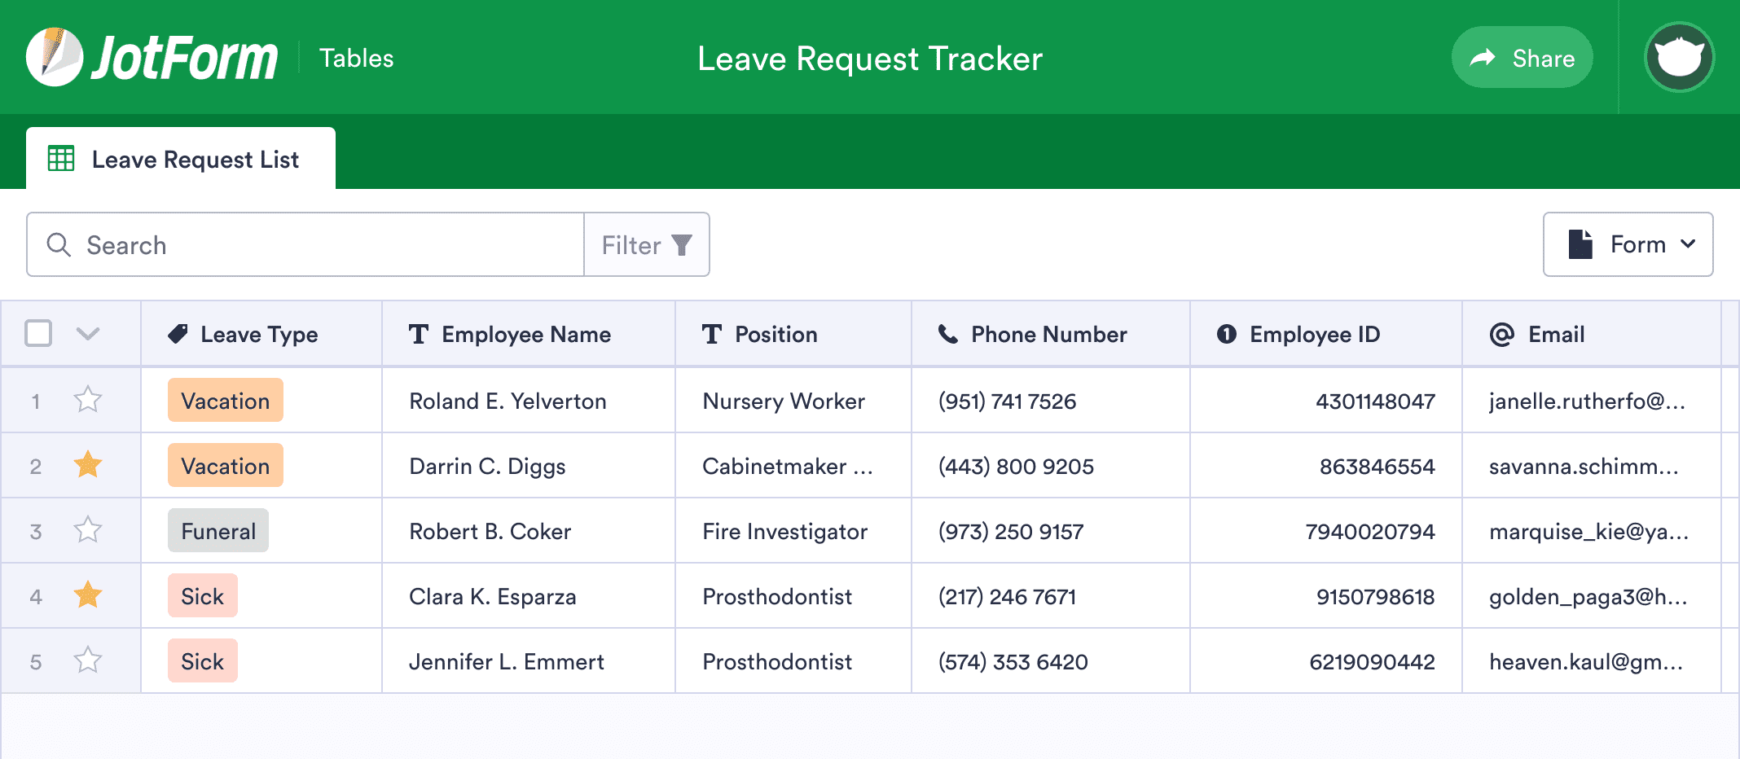Click the search magnifier icon
Viewport: 1740px width, 759px height.
58,244
